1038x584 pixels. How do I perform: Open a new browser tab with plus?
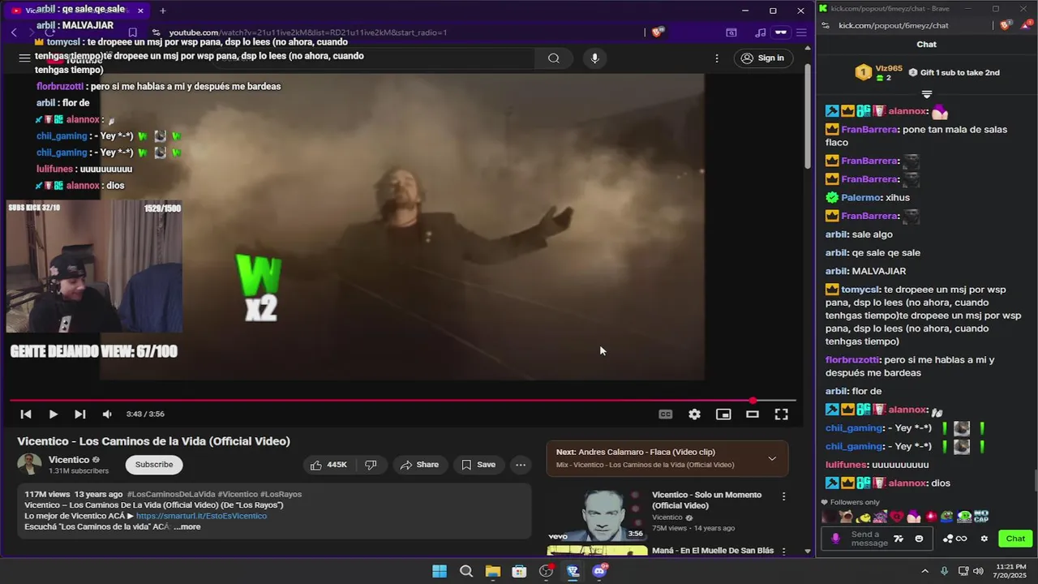[x=163, y=11]
